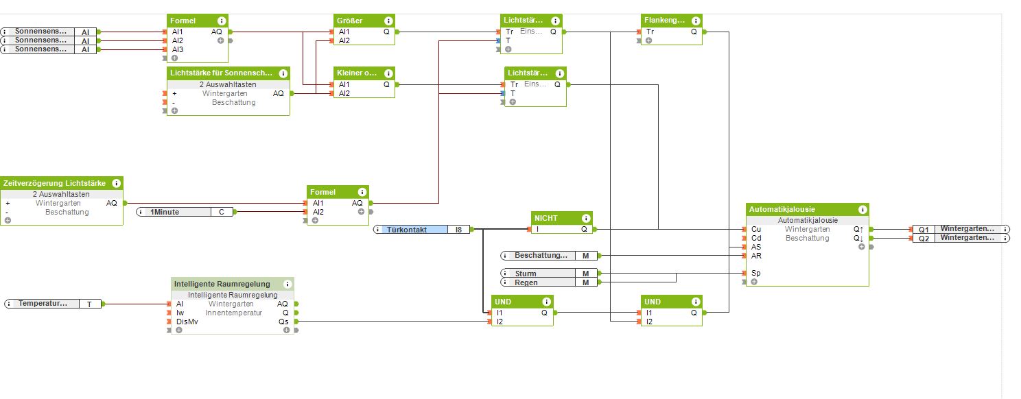Screen dimensions: 1021x399
Task: Select the Automatikjalousie block header
Action: pyautogui.click(x=808, y=210)
